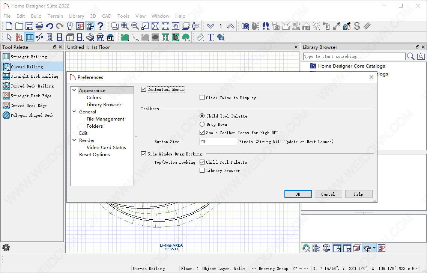
Task: Open the File menu
Action: tap(7, 16)
